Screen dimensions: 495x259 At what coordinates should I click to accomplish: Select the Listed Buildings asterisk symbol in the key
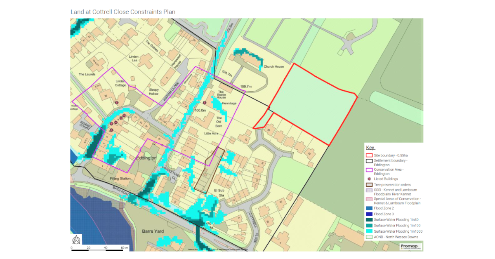pyautogui.click(x=369, y=179)
